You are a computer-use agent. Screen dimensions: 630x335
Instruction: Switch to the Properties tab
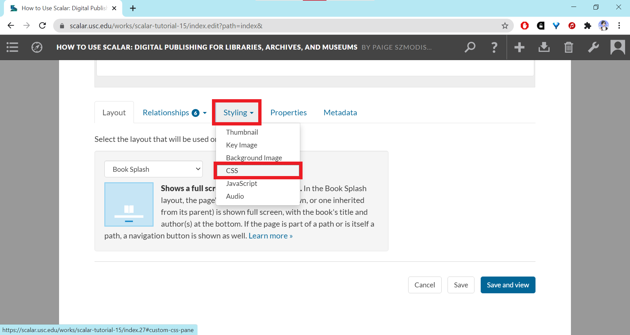tap(288, 113)
